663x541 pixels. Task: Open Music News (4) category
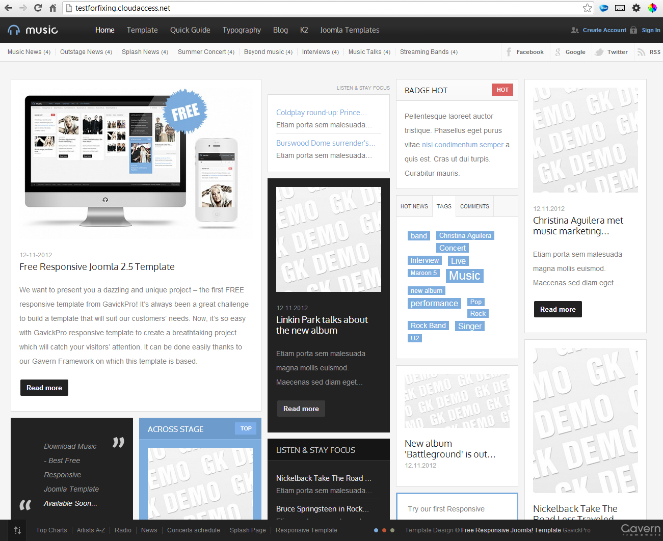tap(29, 52)
